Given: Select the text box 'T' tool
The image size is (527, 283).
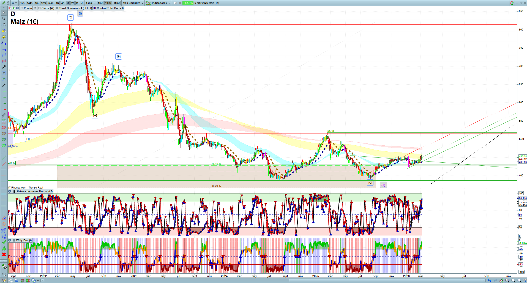Looking at the screenshot, I should [4, 73].
